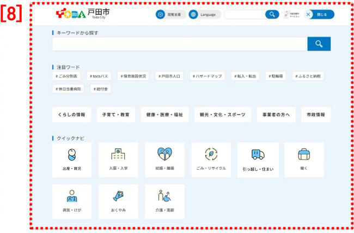Viewport: 354px width, 233px height.
Task: Click the キーワードから探す search field
Action: click(x=180, y=44)
